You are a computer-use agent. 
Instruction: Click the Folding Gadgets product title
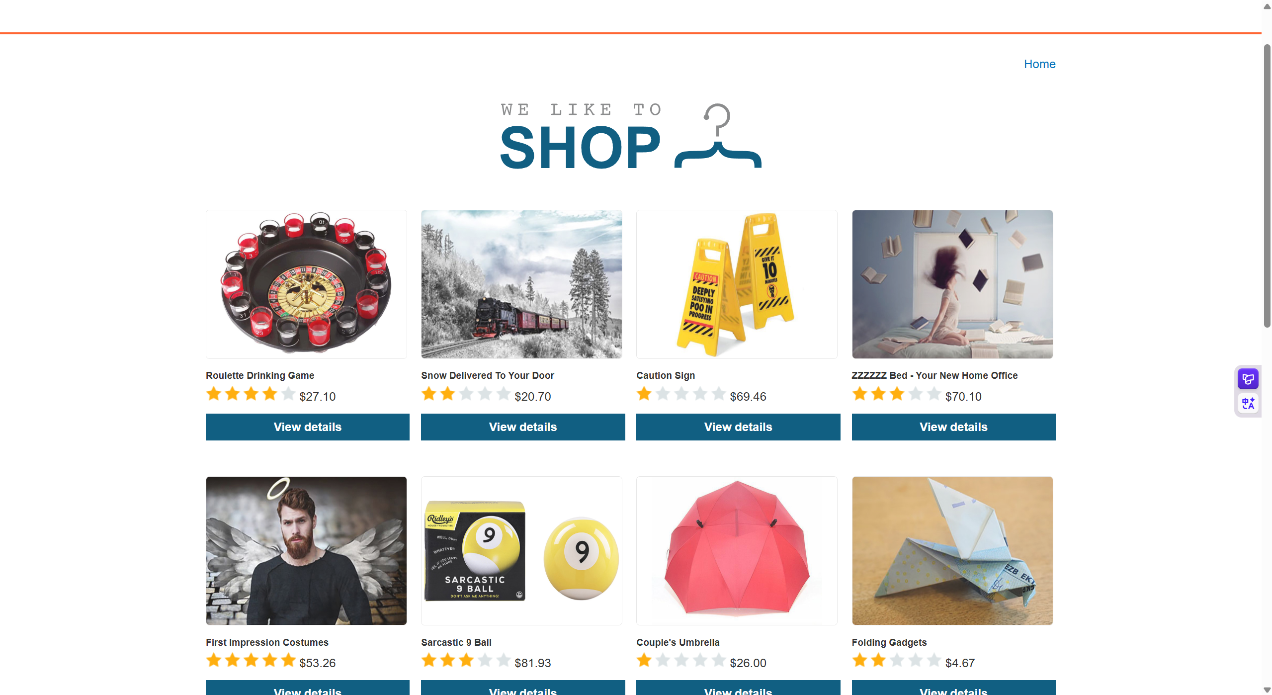pyautogui.click(x=889, y=642)
